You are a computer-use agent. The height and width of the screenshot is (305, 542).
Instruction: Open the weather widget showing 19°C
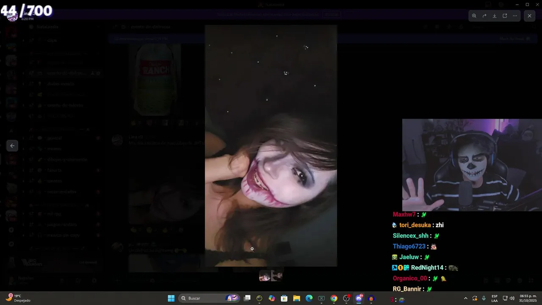pos(19,298)
